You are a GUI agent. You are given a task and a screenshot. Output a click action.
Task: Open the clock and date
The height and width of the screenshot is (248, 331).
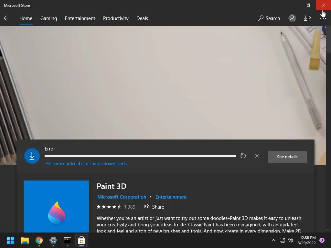[307, 240]
